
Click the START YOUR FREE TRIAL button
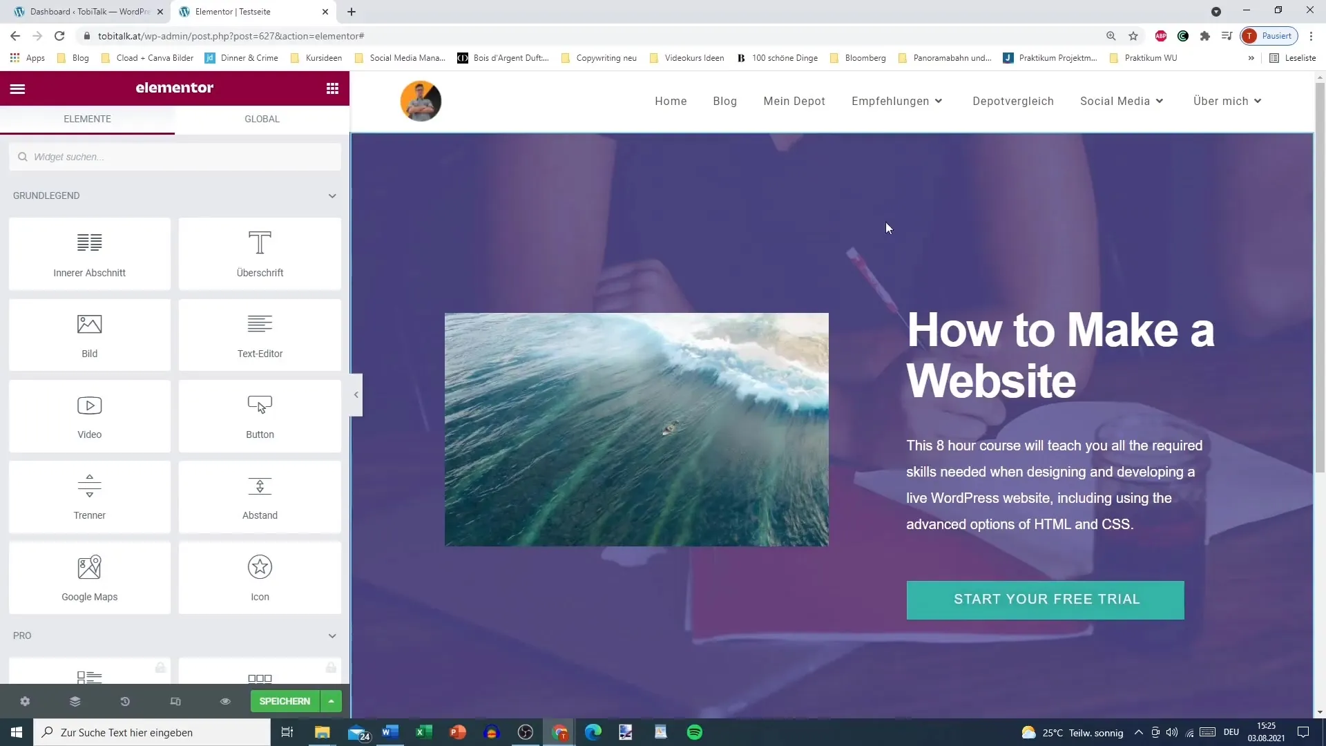1047,598
